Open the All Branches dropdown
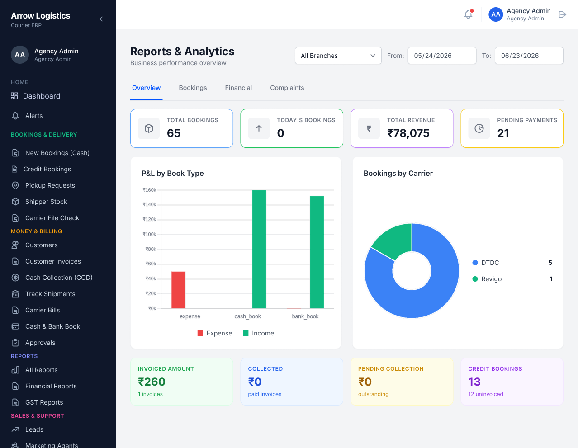The image size is (578, 448). click(x=338, y=56)
